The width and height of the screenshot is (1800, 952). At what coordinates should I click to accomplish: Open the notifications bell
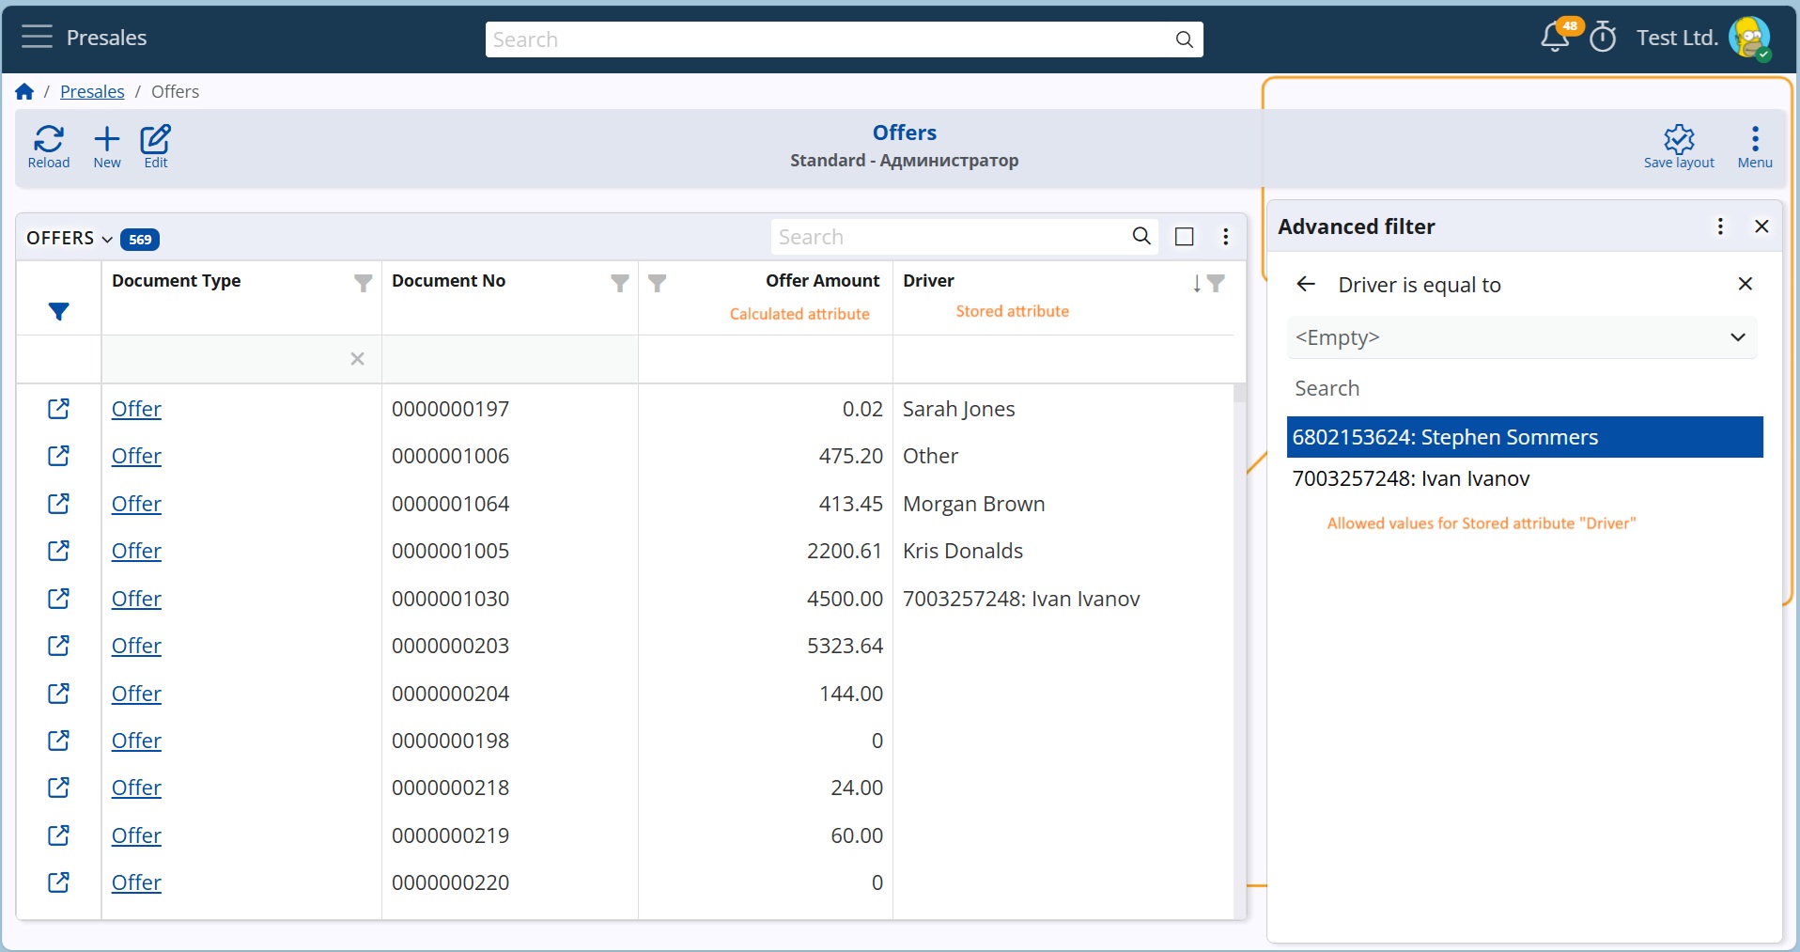[1555, 38]
